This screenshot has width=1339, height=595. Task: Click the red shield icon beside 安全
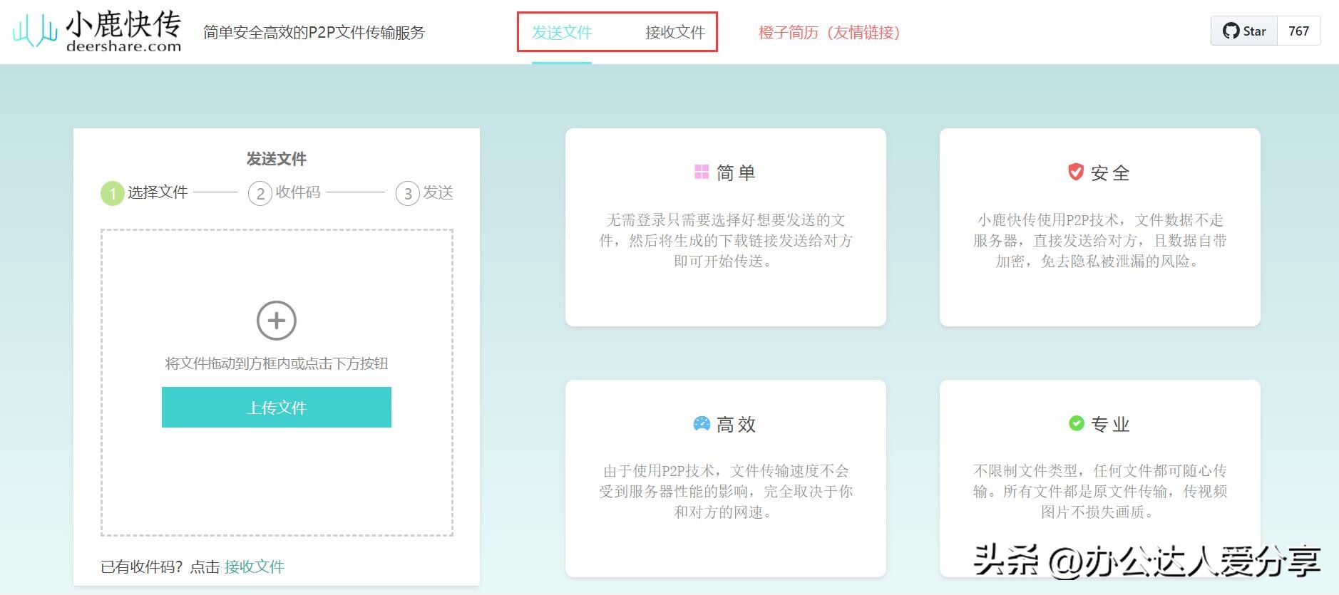coord(1076,172)
